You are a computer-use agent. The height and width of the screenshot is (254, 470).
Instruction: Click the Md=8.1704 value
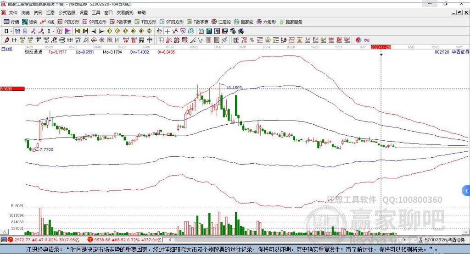(x=112, y=52)
